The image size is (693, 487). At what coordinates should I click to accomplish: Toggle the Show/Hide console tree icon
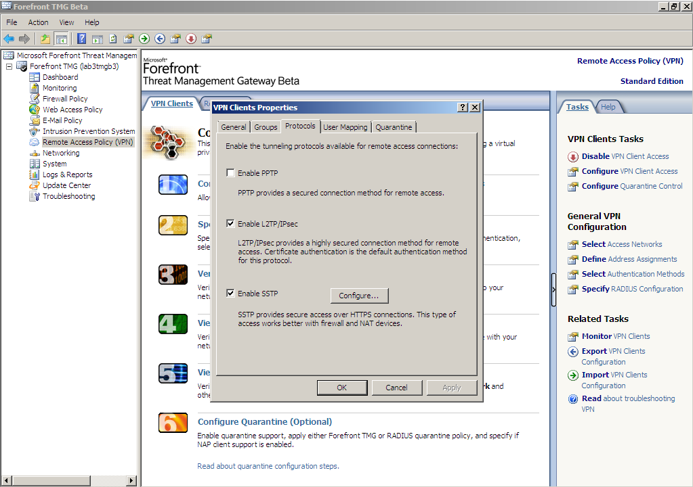point(61,39)
